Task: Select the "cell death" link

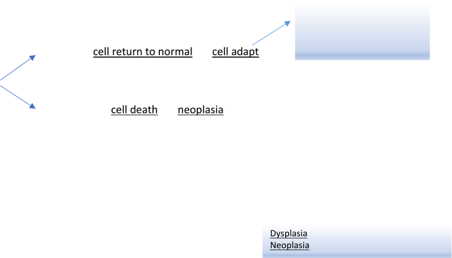Action: [x=135, y=110]
